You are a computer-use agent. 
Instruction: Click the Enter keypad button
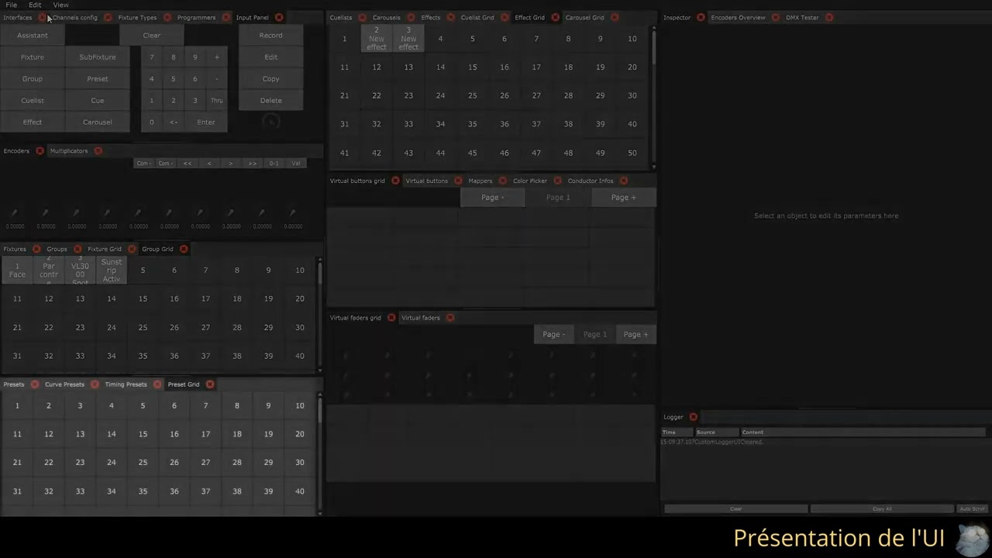click(206, 122)
